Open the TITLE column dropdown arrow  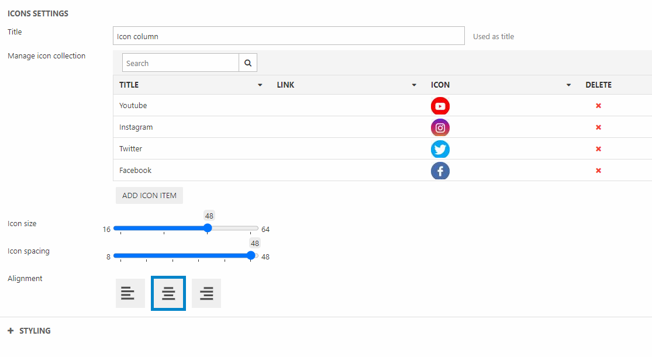tap(260, 85)
